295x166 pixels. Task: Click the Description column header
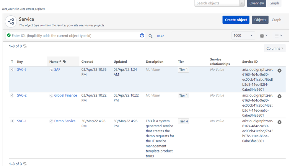pyautogui.click(x=155, y=61)
